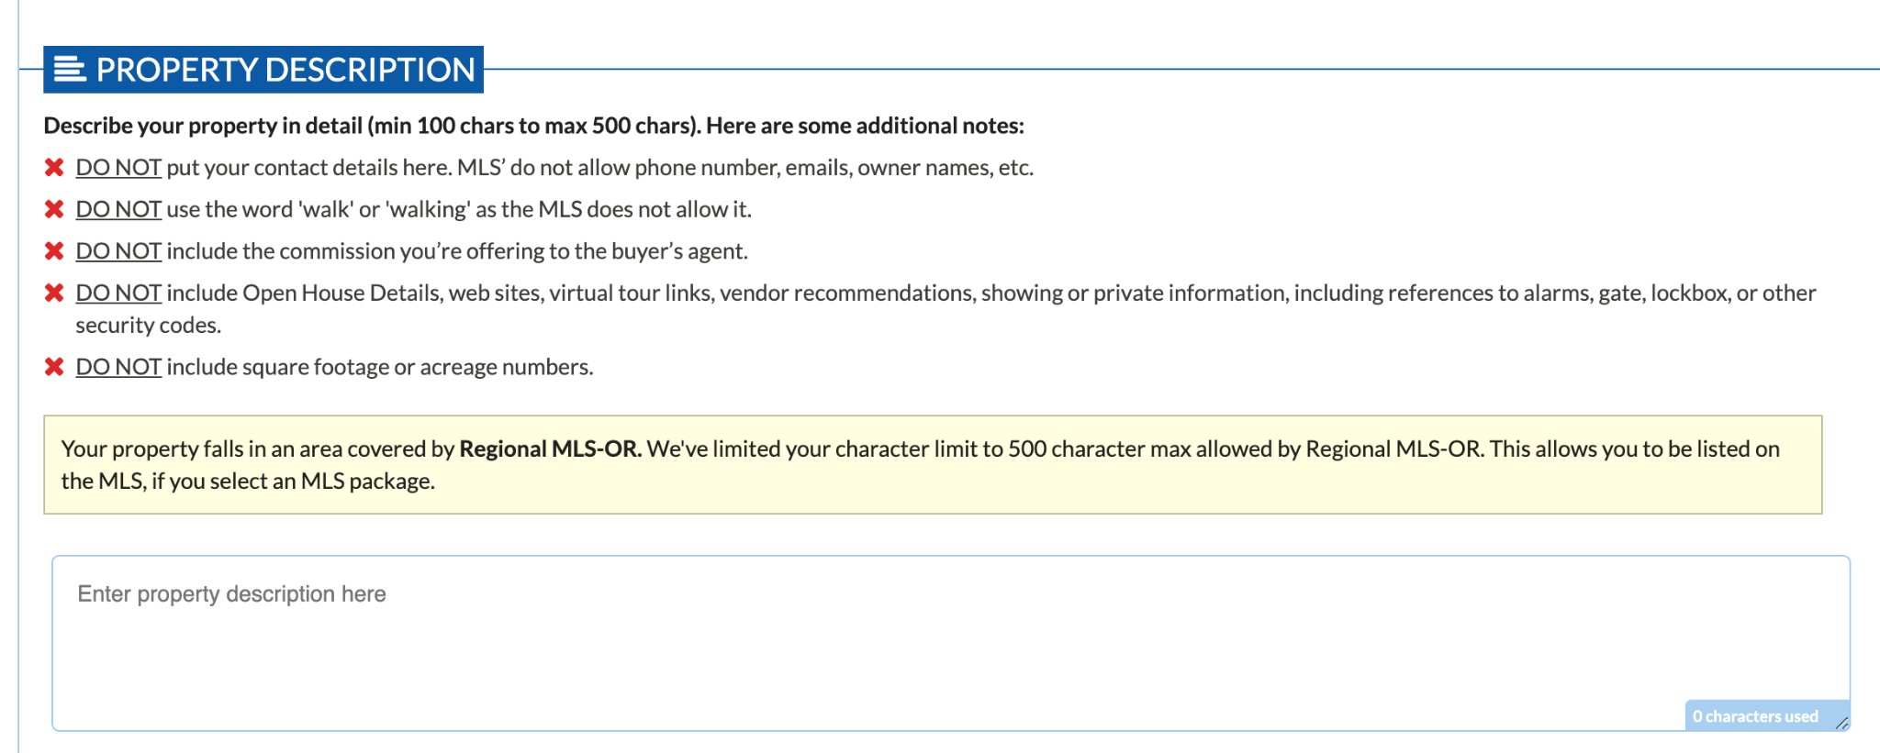This screenshot has width=1880, height=753.
Task: Click the red X beside the square footage rule
Action: click(x=52, y=366)
